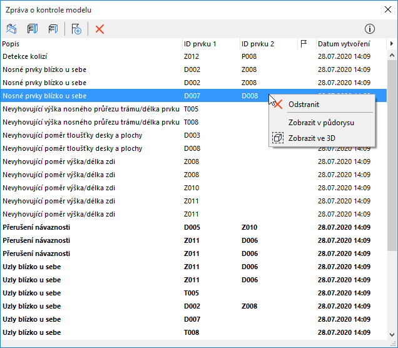Click the ID prvku 2 column header

click(x=268, y=44)
